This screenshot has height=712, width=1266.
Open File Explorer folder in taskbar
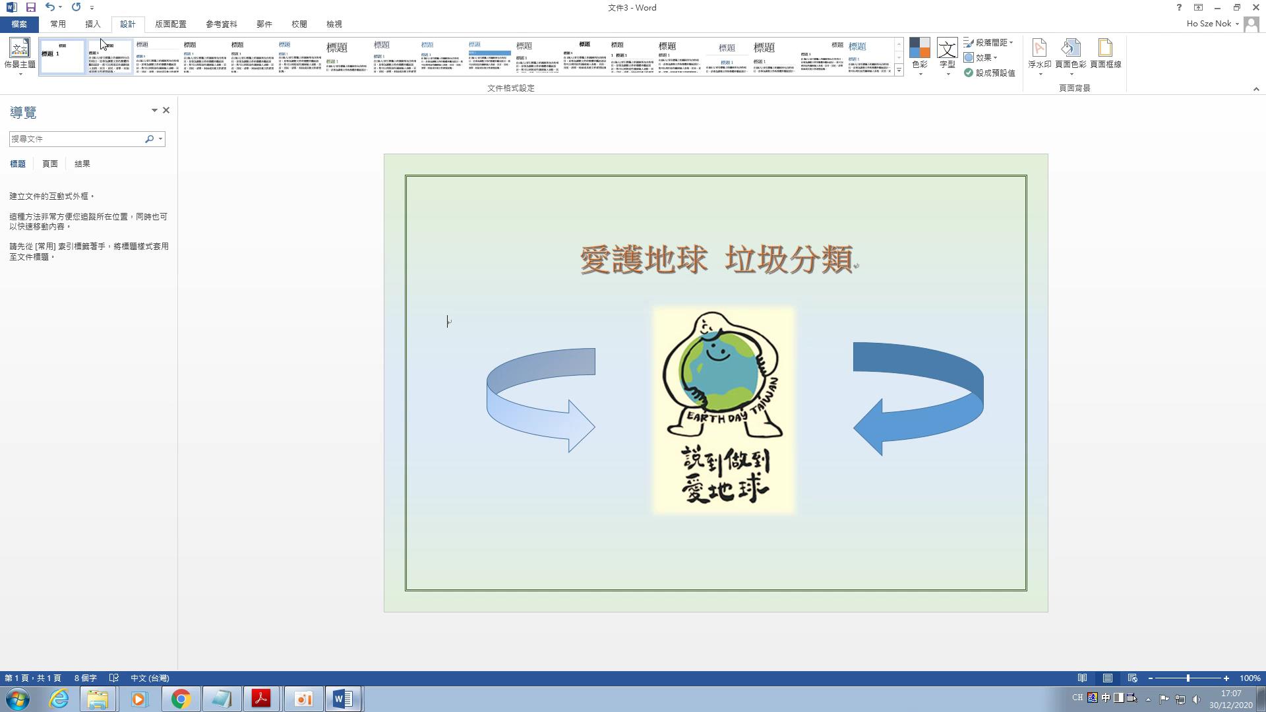click(x=98, y=699)
